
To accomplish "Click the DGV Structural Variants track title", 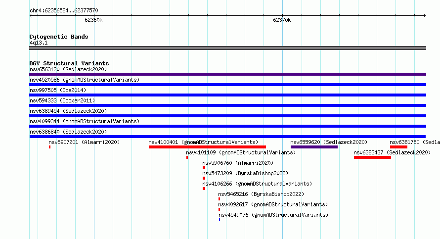I will pyautogui.click(x=69, y=63).
